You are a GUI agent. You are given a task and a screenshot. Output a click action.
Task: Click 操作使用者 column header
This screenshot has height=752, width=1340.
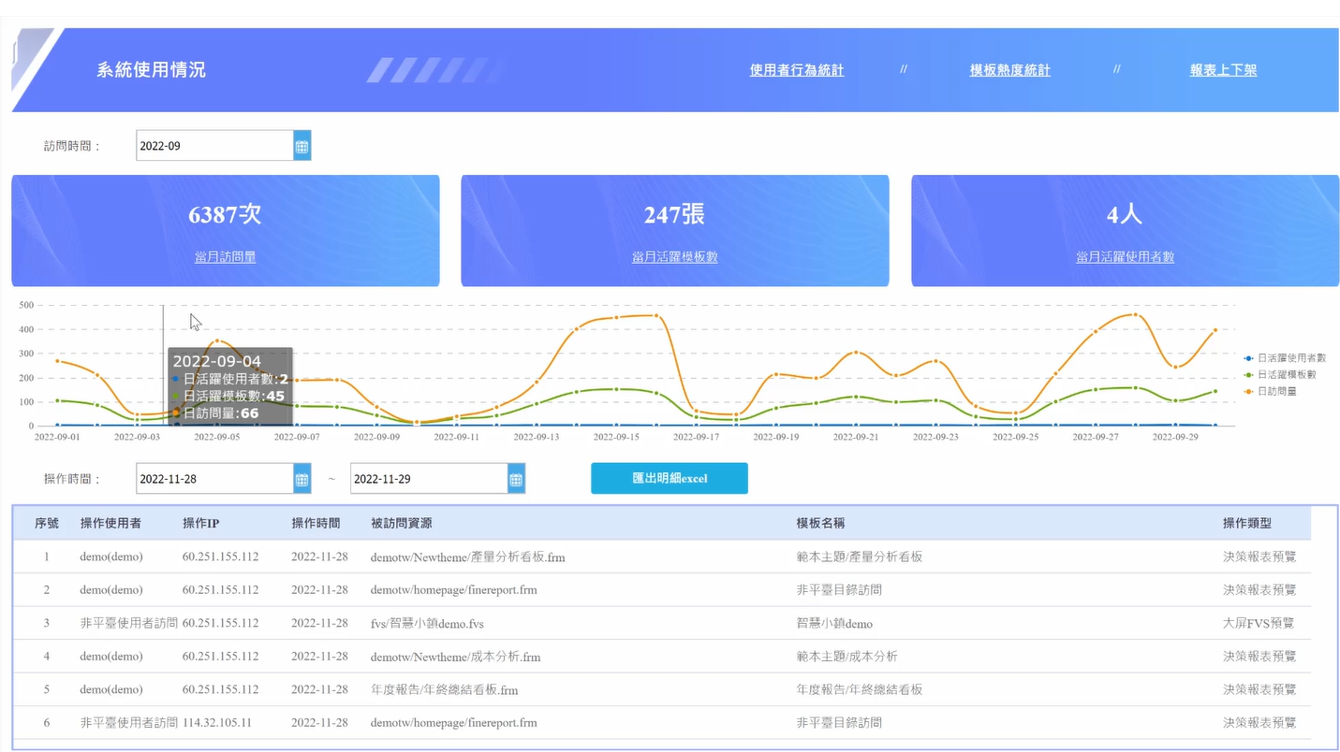[x=111, y=523]
